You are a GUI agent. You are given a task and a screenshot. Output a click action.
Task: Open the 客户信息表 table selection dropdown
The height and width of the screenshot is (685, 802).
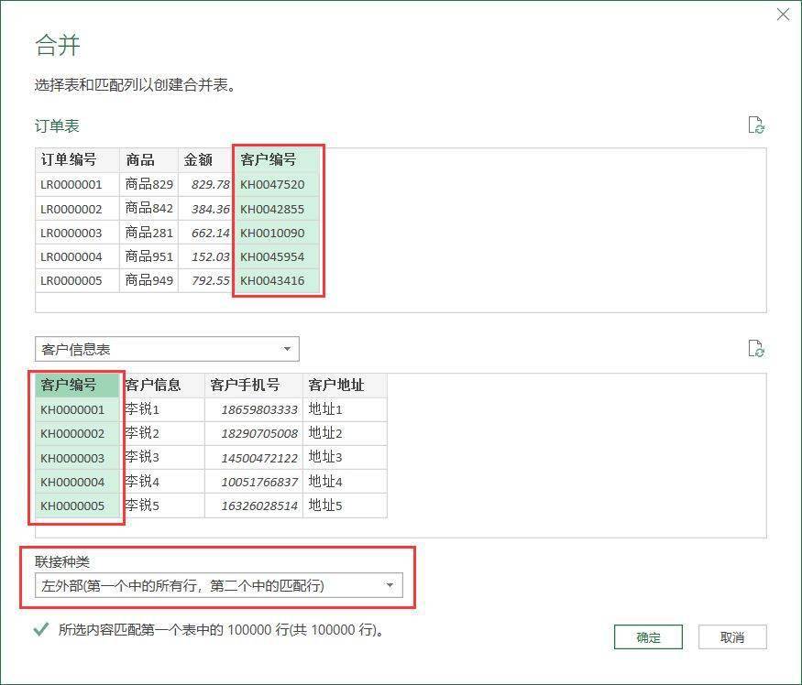[x=167, y=349]
